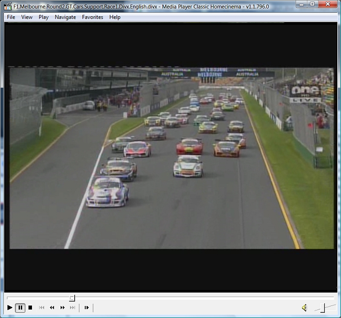Click the rewind (decrease speed) button
This screenshot has width=341, height=318.
(x=52, y=307)
